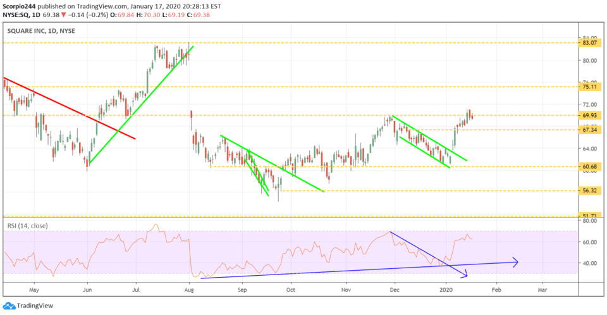
Task: Click the RSI 40.00 axis value
Action: pyautogui.click(x=589, y=264)
